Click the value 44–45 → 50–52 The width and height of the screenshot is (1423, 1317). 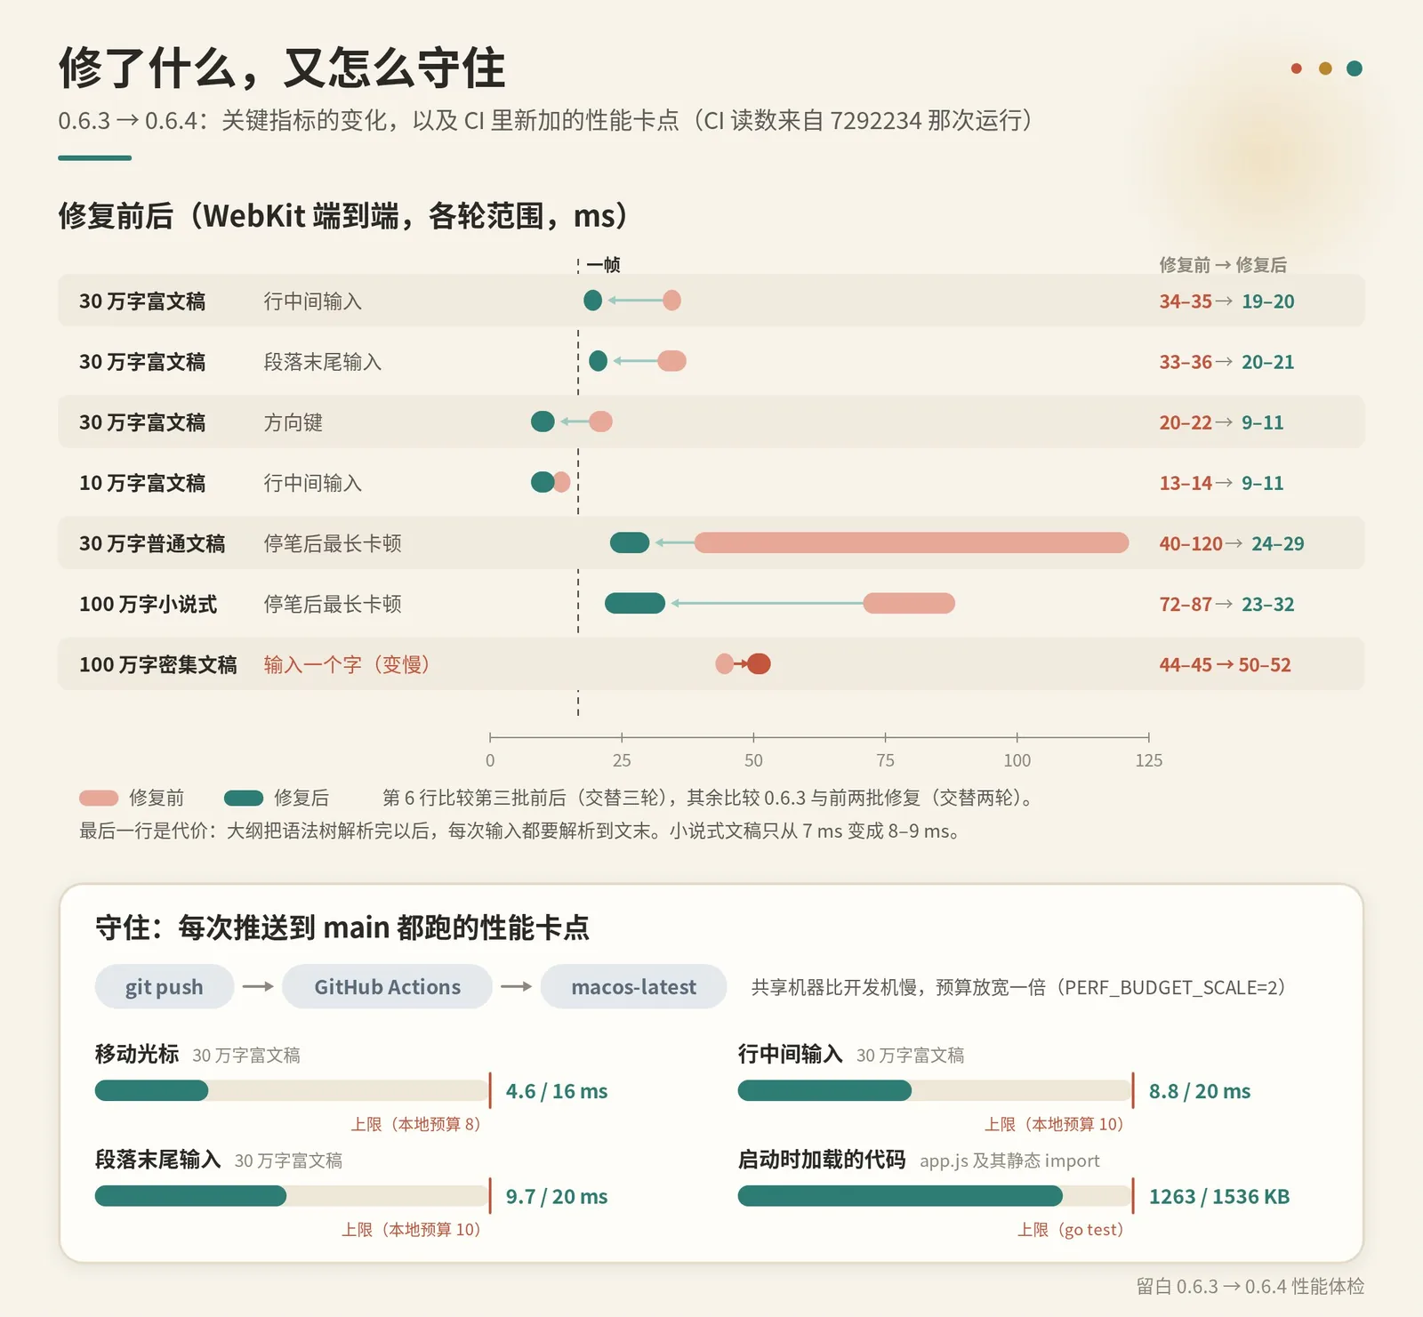click(x=1225, y=664)
